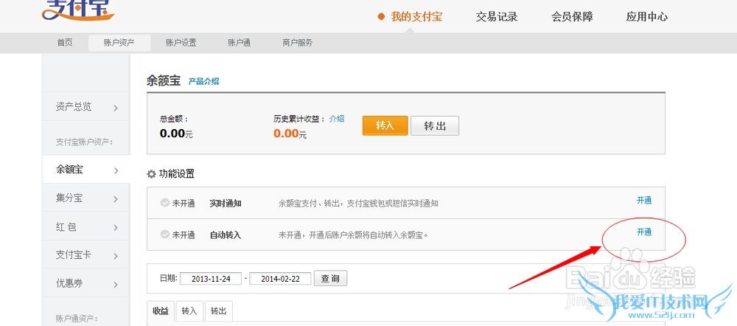This screenshot has width=737, height=326.
Task: Click the gear icon beside 功能设置
Action: [151, 174]
